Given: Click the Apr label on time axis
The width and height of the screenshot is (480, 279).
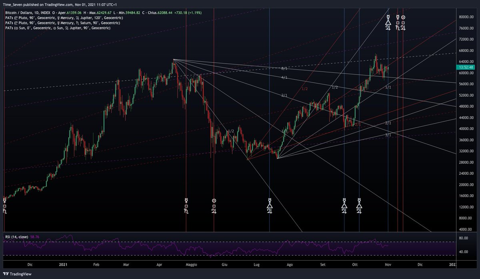Looking at the screenshot, I should [x=159, y=265].
